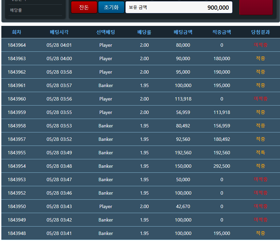Click odds 1.95 in row 1843953
Image resolution: width=280 pixels, height=241 pixels.
144,179
